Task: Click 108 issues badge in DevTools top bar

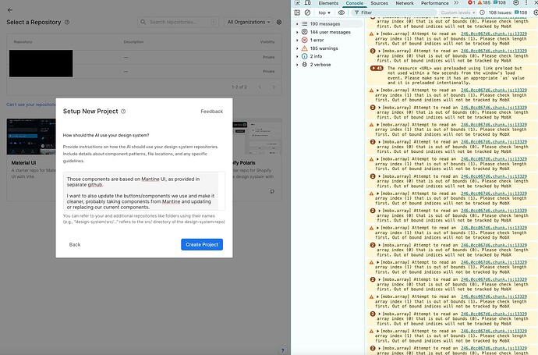Action: coord(500,3)
